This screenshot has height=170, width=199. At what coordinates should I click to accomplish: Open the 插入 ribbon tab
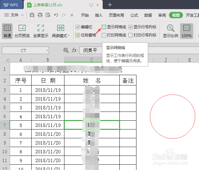99,15
